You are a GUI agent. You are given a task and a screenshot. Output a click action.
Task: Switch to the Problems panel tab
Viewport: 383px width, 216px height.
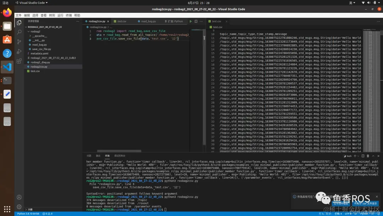coord(89,156)
